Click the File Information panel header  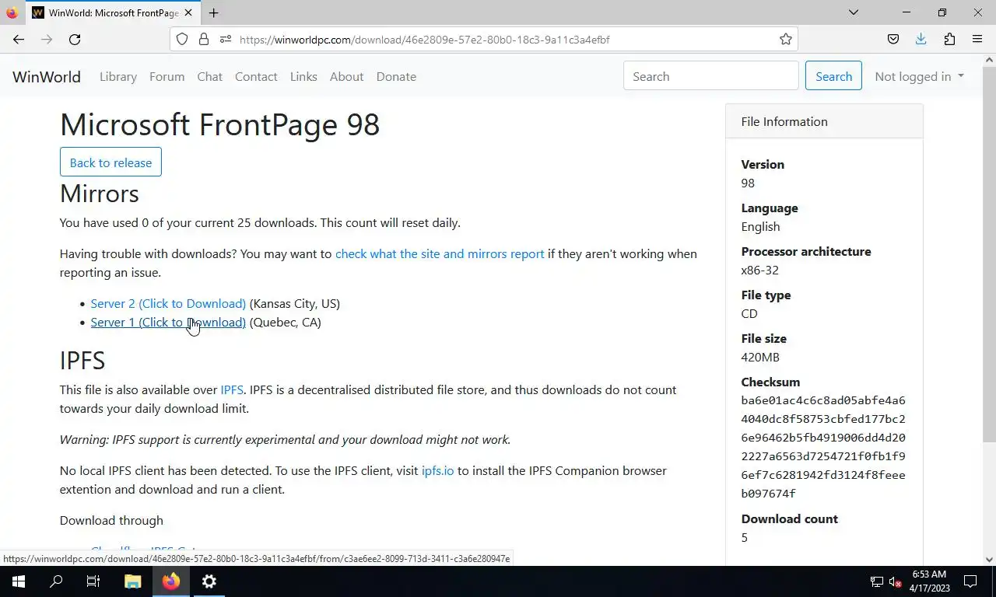(824, 121)
